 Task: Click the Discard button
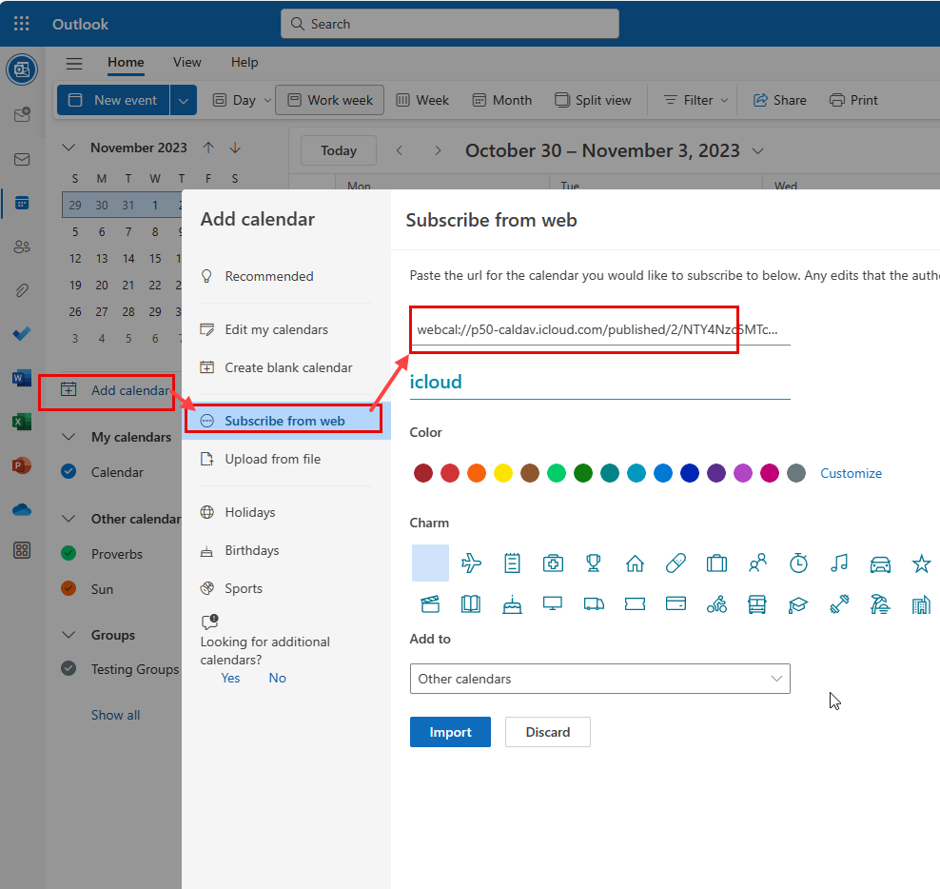tap(548, 732)
